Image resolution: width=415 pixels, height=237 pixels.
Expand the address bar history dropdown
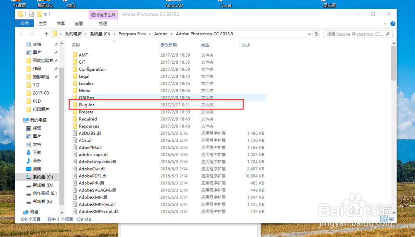[310, 34]
